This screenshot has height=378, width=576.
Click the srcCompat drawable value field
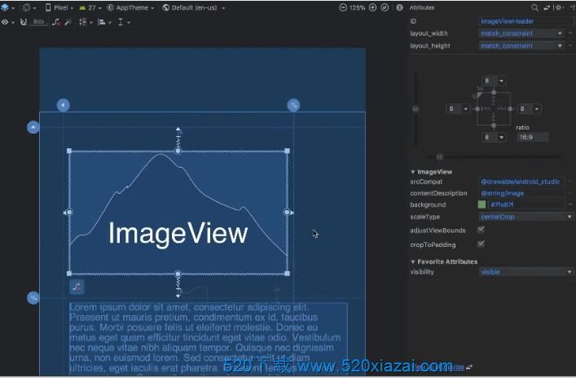521,182
